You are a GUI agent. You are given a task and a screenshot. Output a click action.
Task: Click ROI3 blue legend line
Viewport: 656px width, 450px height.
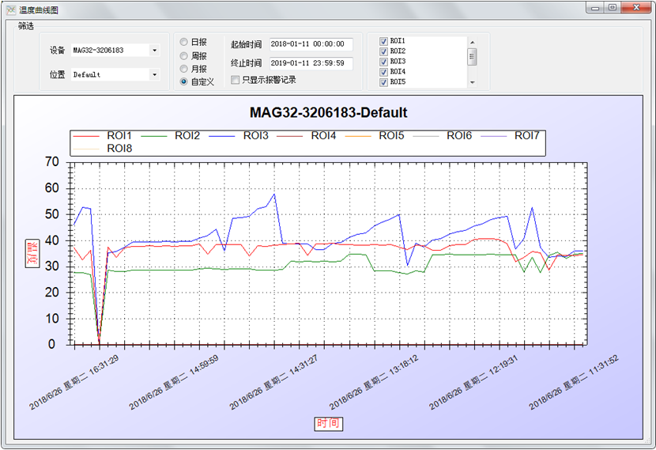click(222, 136)
